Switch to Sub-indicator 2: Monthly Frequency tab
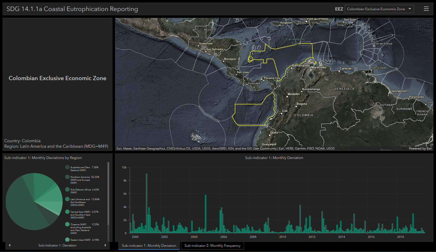 (212, 245)
